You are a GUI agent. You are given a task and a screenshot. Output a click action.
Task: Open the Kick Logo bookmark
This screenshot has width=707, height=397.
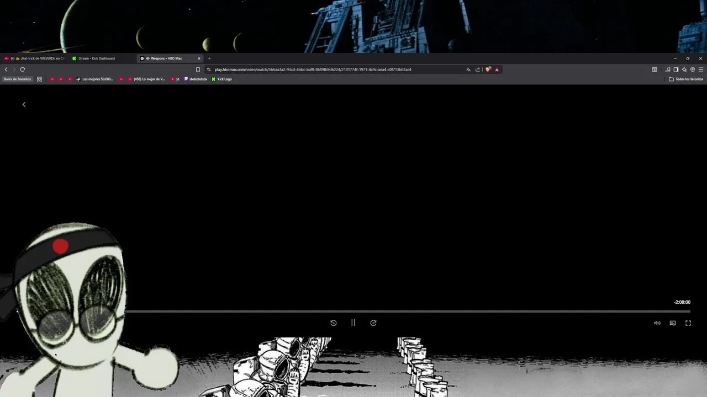click(x=221, y=79)
